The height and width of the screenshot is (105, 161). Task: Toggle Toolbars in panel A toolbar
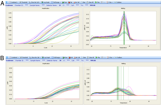[118, 2]
